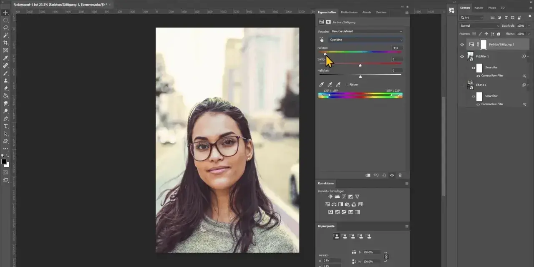Click the reset adjustment icon in Eigenschaften
The width and height of the screenshot is (534, 267).
(x=384, y=176)
